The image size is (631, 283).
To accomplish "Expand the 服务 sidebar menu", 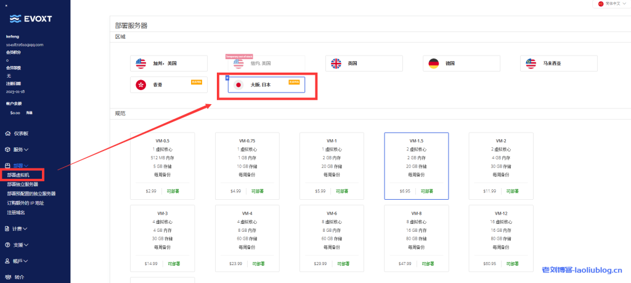I will [x=21, y=149].
